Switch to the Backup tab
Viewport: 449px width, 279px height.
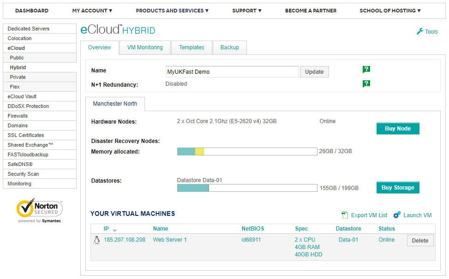click(x=229, y=47)
